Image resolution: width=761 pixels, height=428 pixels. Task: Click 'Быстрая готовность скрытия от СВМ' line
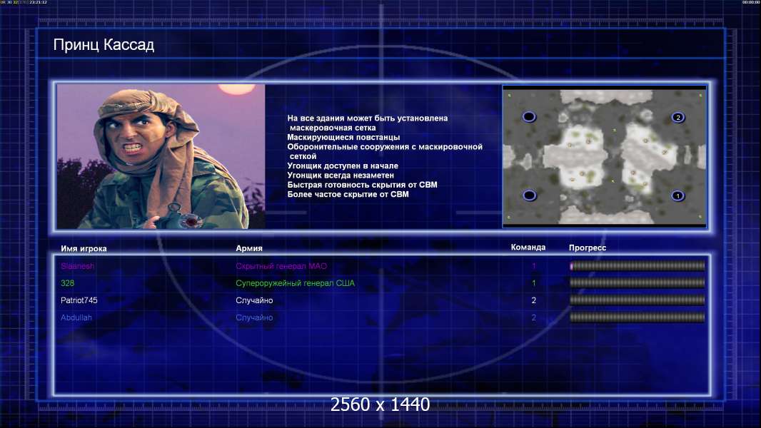click(x=363, y=185)
